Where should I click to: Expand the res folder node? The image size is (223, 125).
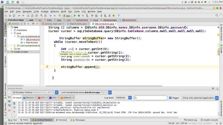11,49
